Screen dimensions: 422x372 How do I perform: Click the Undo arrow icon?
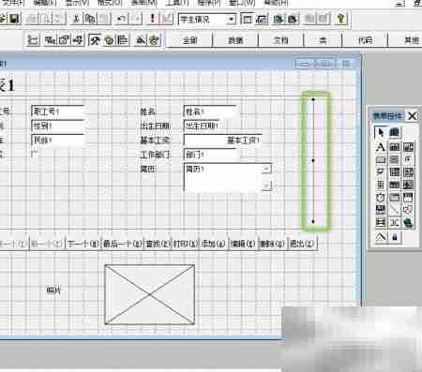(x=121, y=19)
